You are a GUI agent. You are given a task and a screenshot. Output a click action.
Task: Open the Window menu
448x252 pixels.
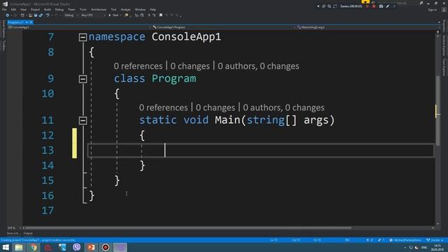[x=140, y=9]
